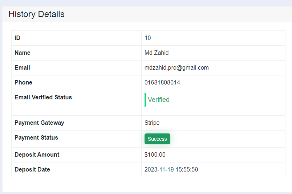This screenshot has width=292, height=194.
Task: Click the green Success payment status badge
Action: coord(157,139)
